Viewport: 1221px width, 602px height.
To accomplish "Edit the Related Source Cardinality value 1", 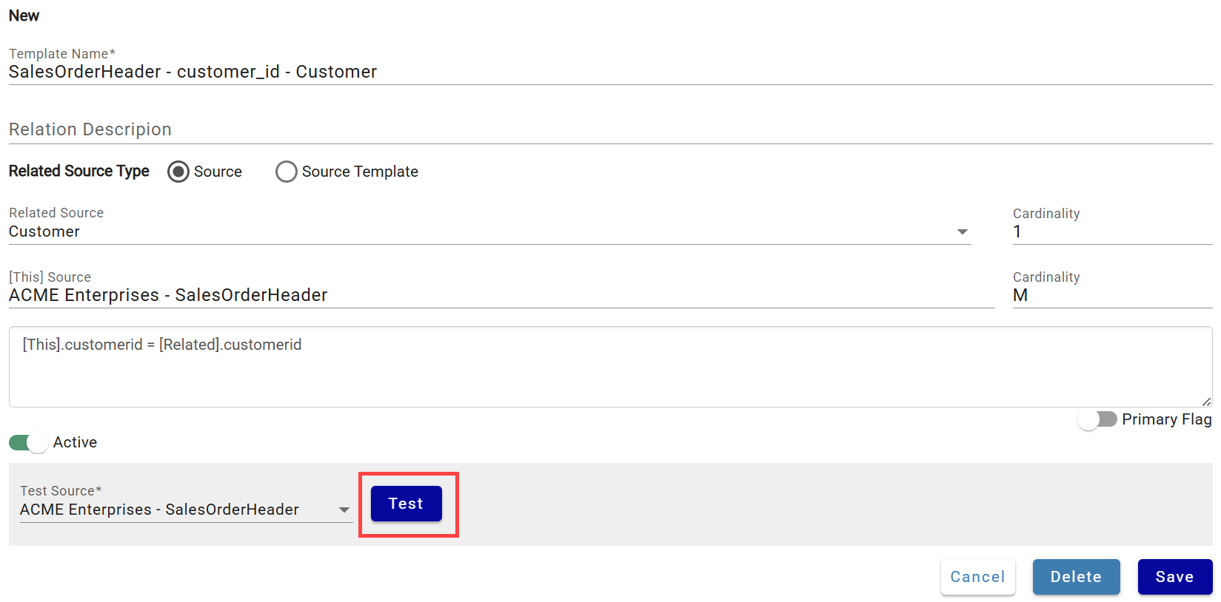I will coord(1113,231).
